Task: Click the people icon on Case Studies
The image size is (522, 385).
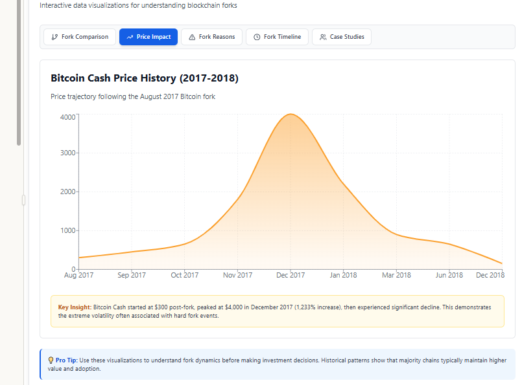Action: tap(323, 37)
